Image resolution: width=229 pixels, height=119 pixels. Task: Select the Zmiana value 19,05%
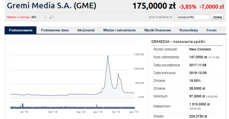click(195, 81)
